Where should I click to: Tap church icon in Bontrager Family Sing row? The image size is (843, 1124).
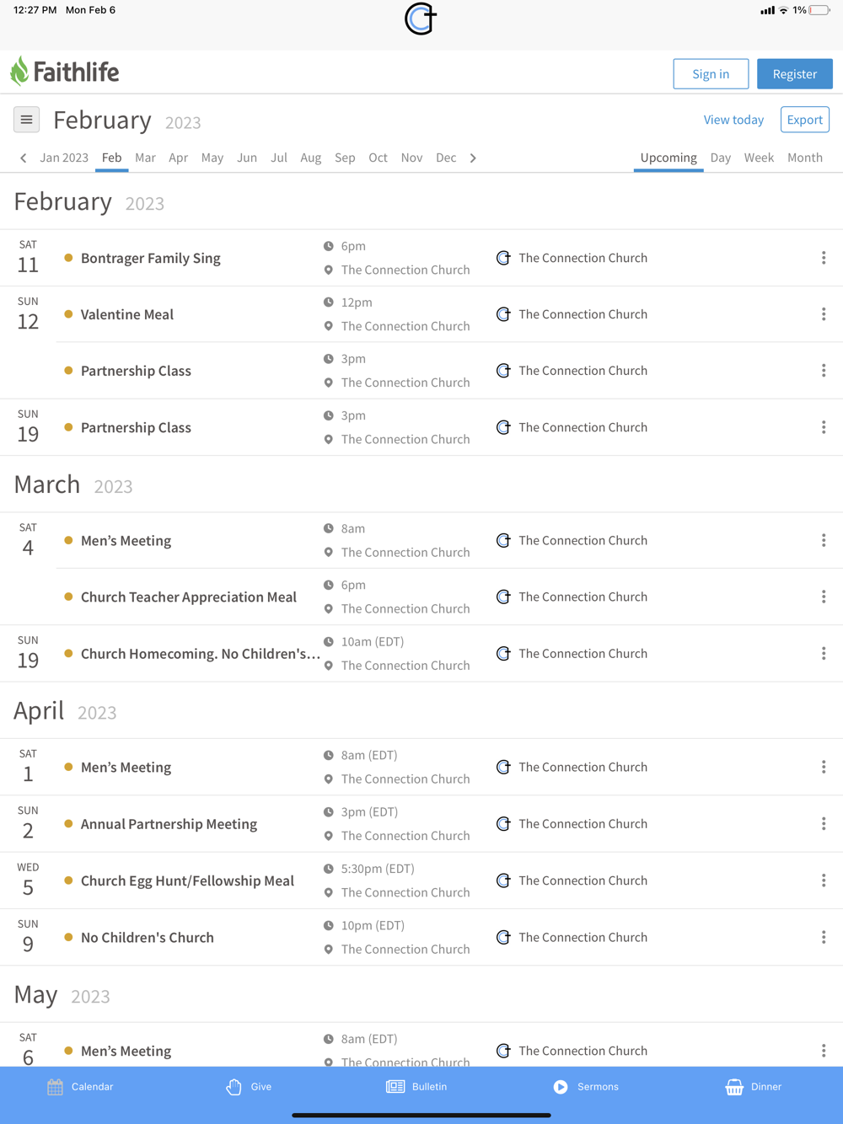pyautogui.click(x=503, y=258)
